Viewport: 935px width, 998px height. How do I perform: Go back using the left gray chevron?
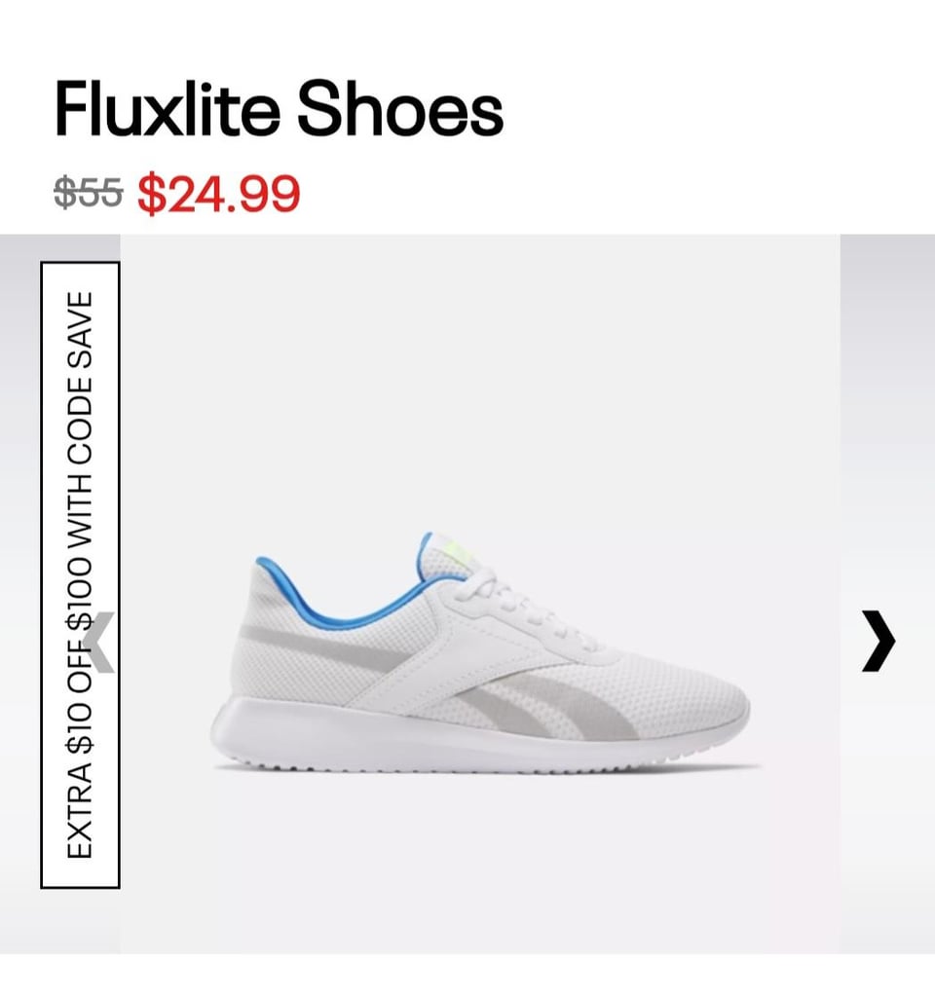point(99,643)
